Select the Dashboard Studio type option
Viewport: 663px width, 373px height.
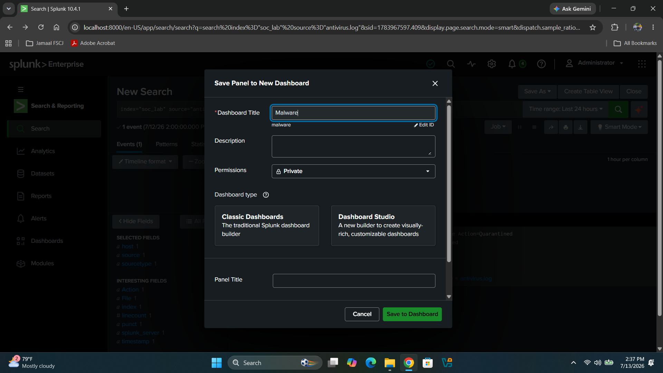tap(383, 226)
